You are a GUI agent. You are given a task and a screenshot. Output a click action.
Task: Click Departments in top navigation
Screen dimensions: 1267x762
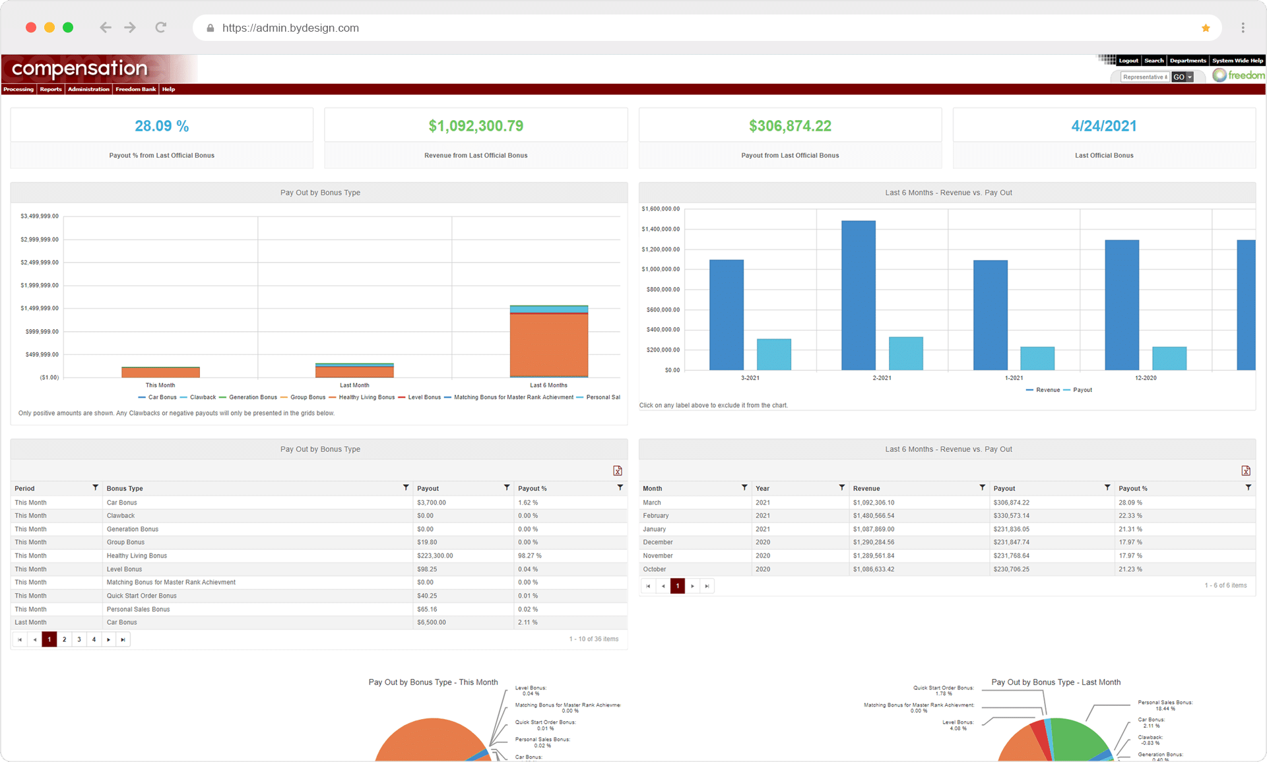(x=1188, y=61)
